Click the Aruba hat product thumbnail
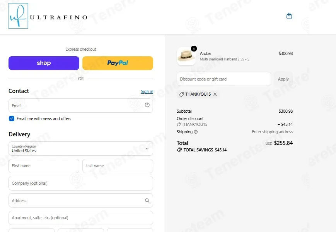Screen dimensions: 336x232 point(186,57)
